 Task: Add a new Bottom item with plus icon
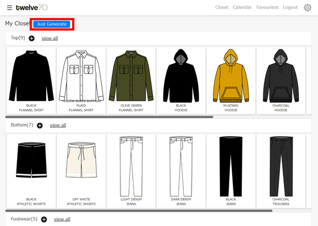tap(40, 125)
